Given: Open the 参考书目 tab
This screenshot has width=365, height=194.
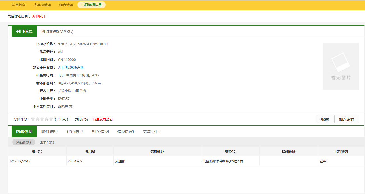Looking at the screenshot, I should point(151,131).
